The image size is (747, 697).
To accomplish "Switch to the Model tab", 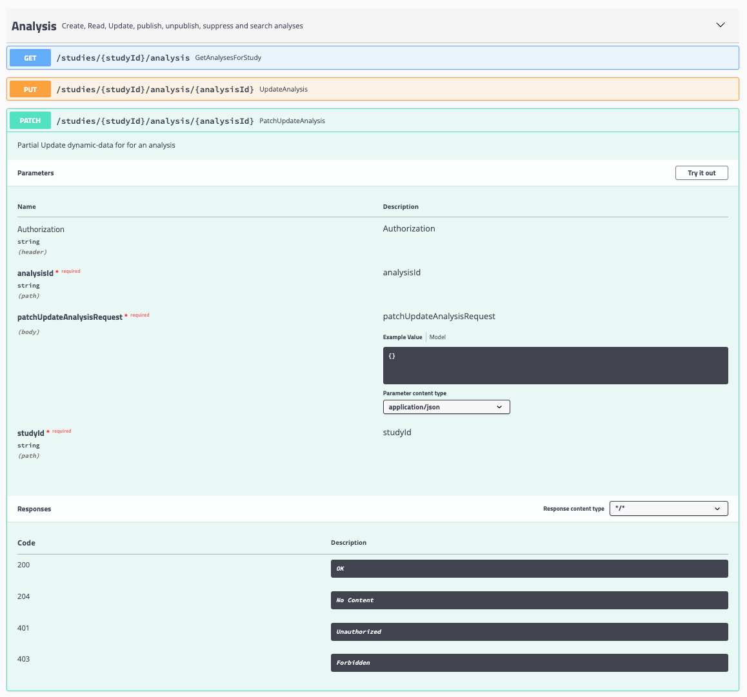I will coord(437,337).
